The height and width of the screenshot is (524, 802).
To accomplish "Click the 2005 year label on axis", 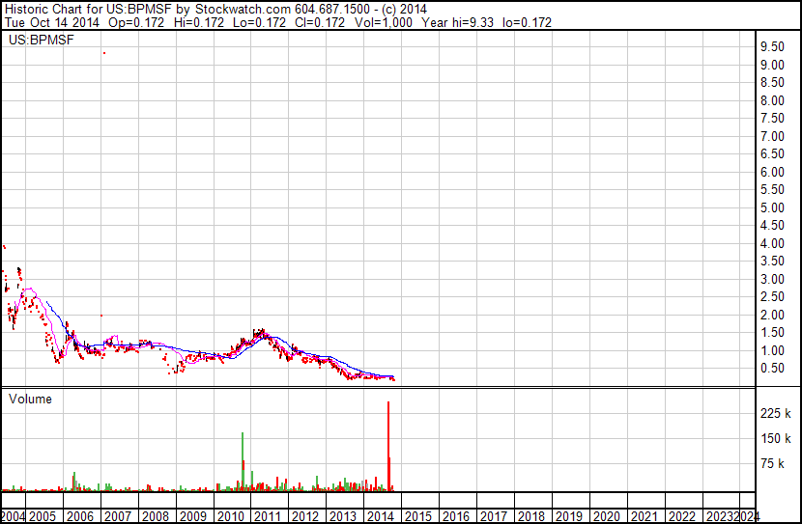I will pyautogui.click(x=43, y=516).
